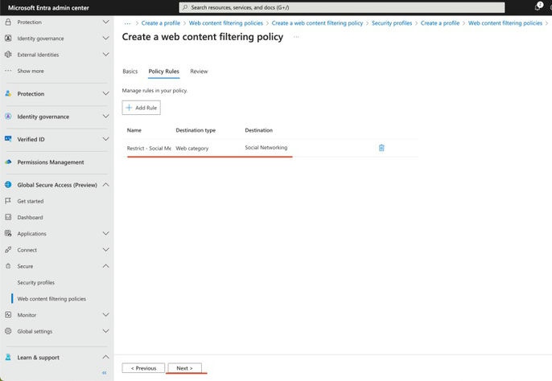Open Security profiles in the sidebar
The height and width of the screenshot is (381, 552).
(36, 282)
